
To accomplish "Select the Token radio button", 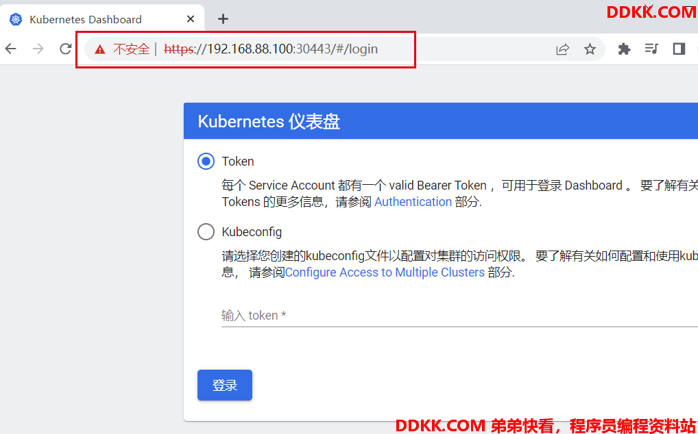I will [206, 162].
